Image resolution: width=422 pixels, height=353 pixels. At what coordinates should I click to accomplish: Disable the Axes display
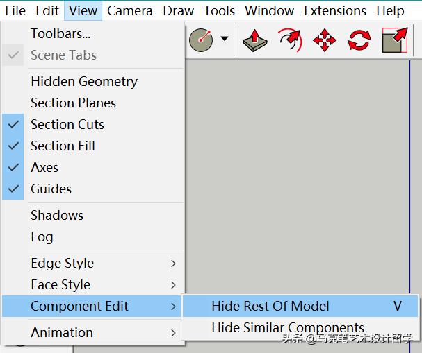click(44, 168)
